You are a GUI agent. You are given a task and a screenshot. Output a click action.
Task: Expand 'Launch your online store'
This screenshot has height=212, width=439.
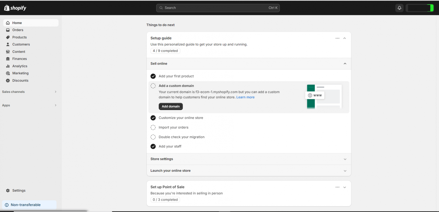click(x=345, y=170)
